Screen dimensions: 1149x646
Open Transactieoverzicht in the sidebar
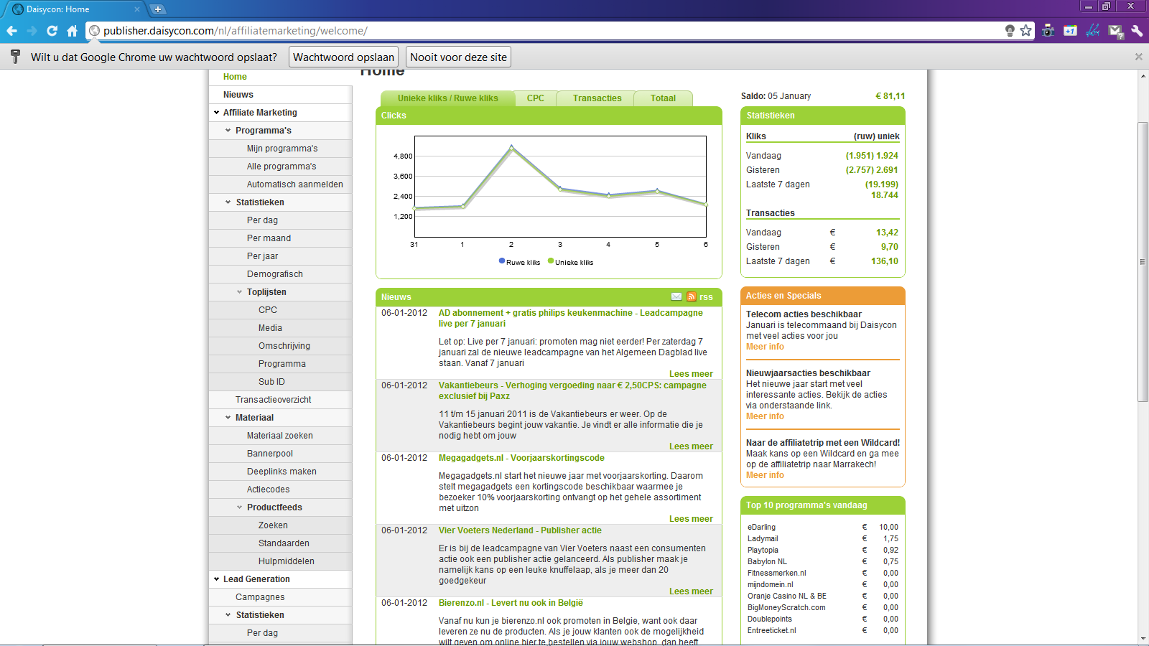click(273, 400)
